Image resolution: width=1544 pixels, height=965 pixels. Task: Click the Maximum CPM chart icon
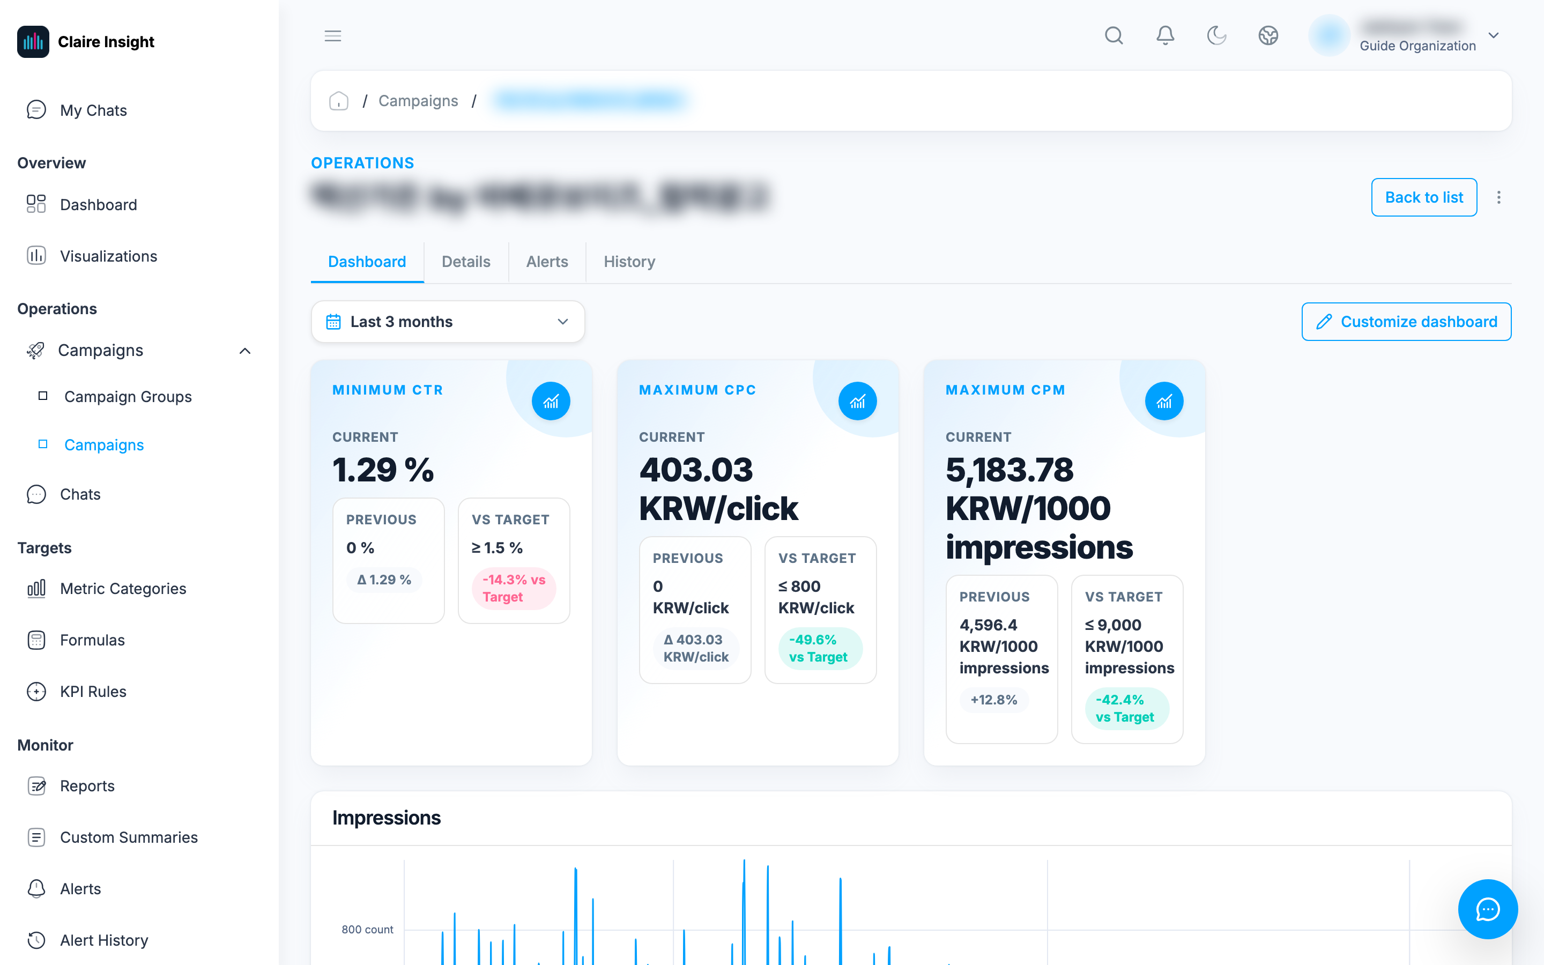click(x=1164, y=402)
